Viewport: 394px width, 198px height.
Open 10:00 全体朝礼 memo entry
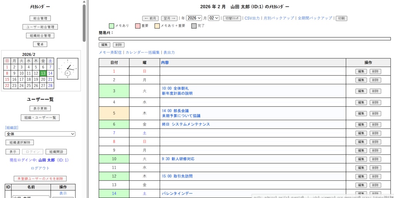click(175, 88)
